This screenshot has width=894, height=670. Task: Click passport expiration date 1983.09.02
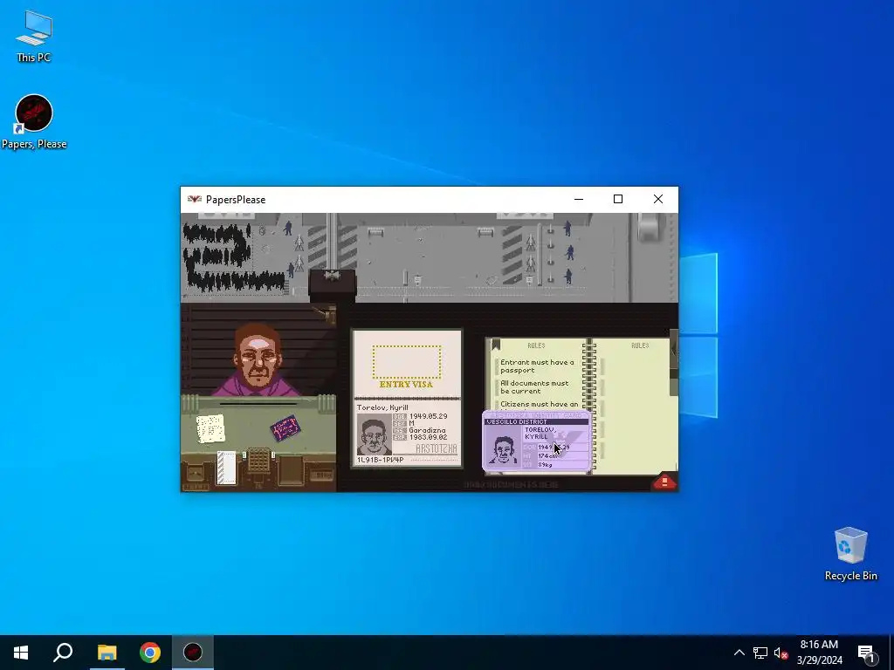click(x=428, y=437)
